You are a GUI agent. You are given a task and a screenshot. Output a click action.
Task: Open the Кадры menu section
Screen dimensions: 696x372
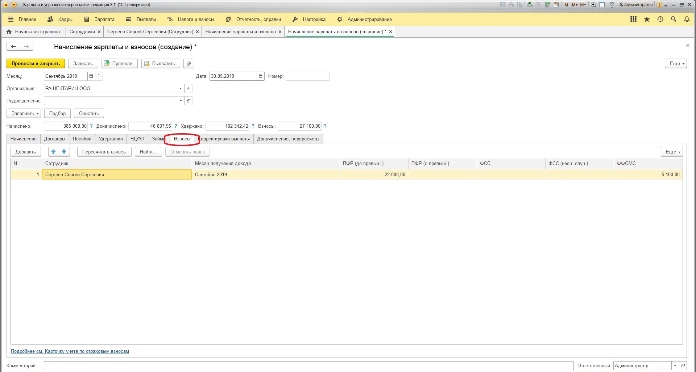tap(60, 19)
